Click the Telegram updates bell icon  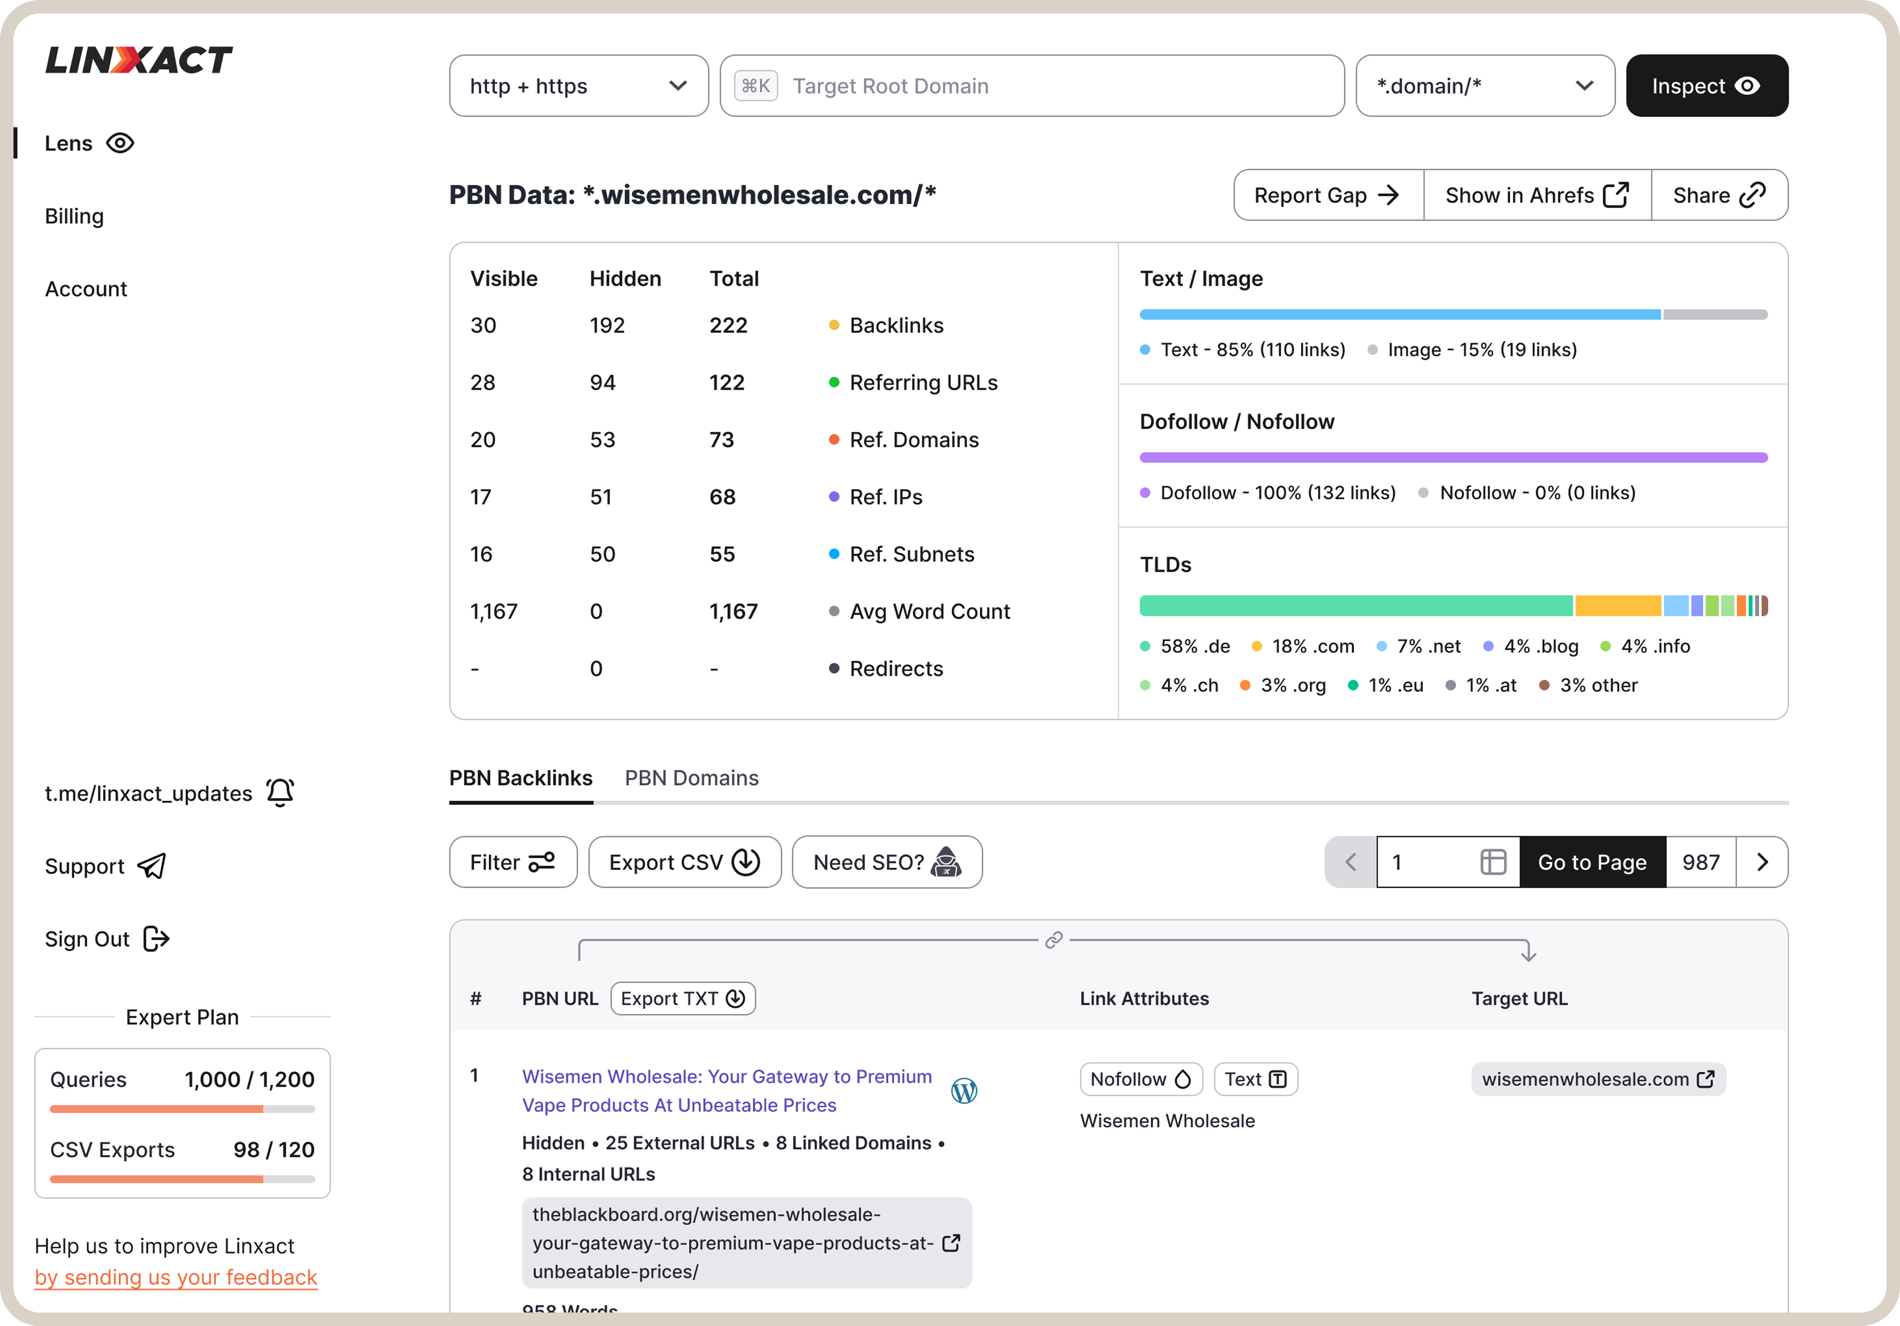(x=281, y=792)
